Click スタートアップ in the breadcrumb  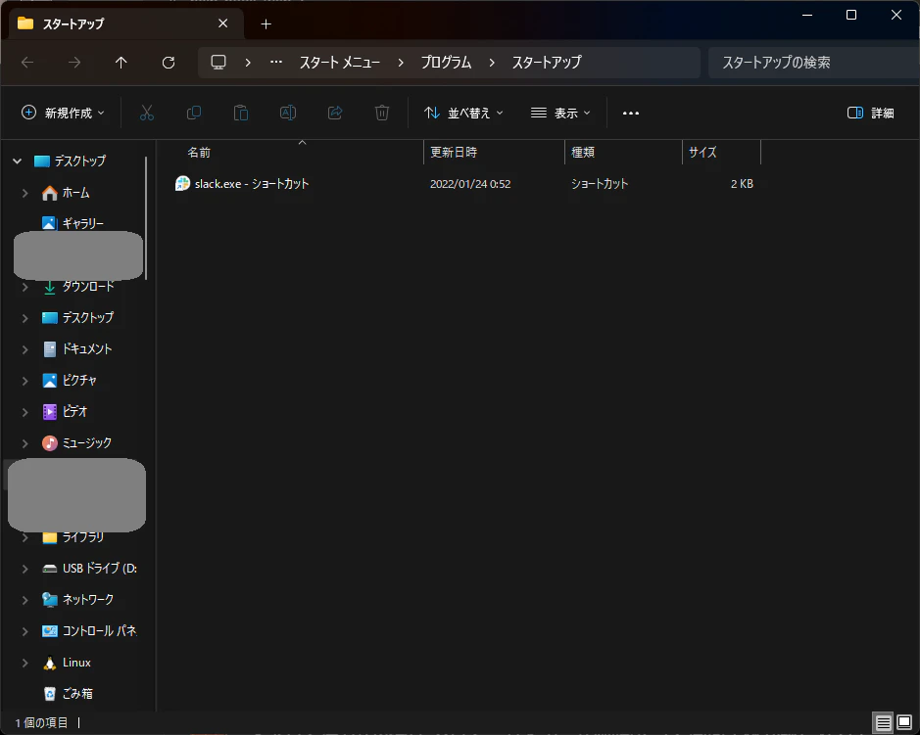tap(547, 62)
